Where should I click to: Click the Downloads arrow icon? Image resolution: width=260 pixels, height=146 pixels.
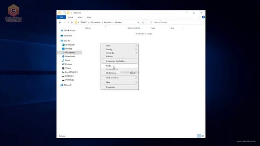click(x=63, y=56)
